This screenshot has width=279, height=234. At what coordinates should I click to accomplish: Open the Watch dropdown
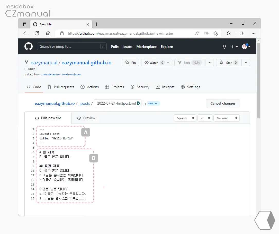tap(157, 63)
